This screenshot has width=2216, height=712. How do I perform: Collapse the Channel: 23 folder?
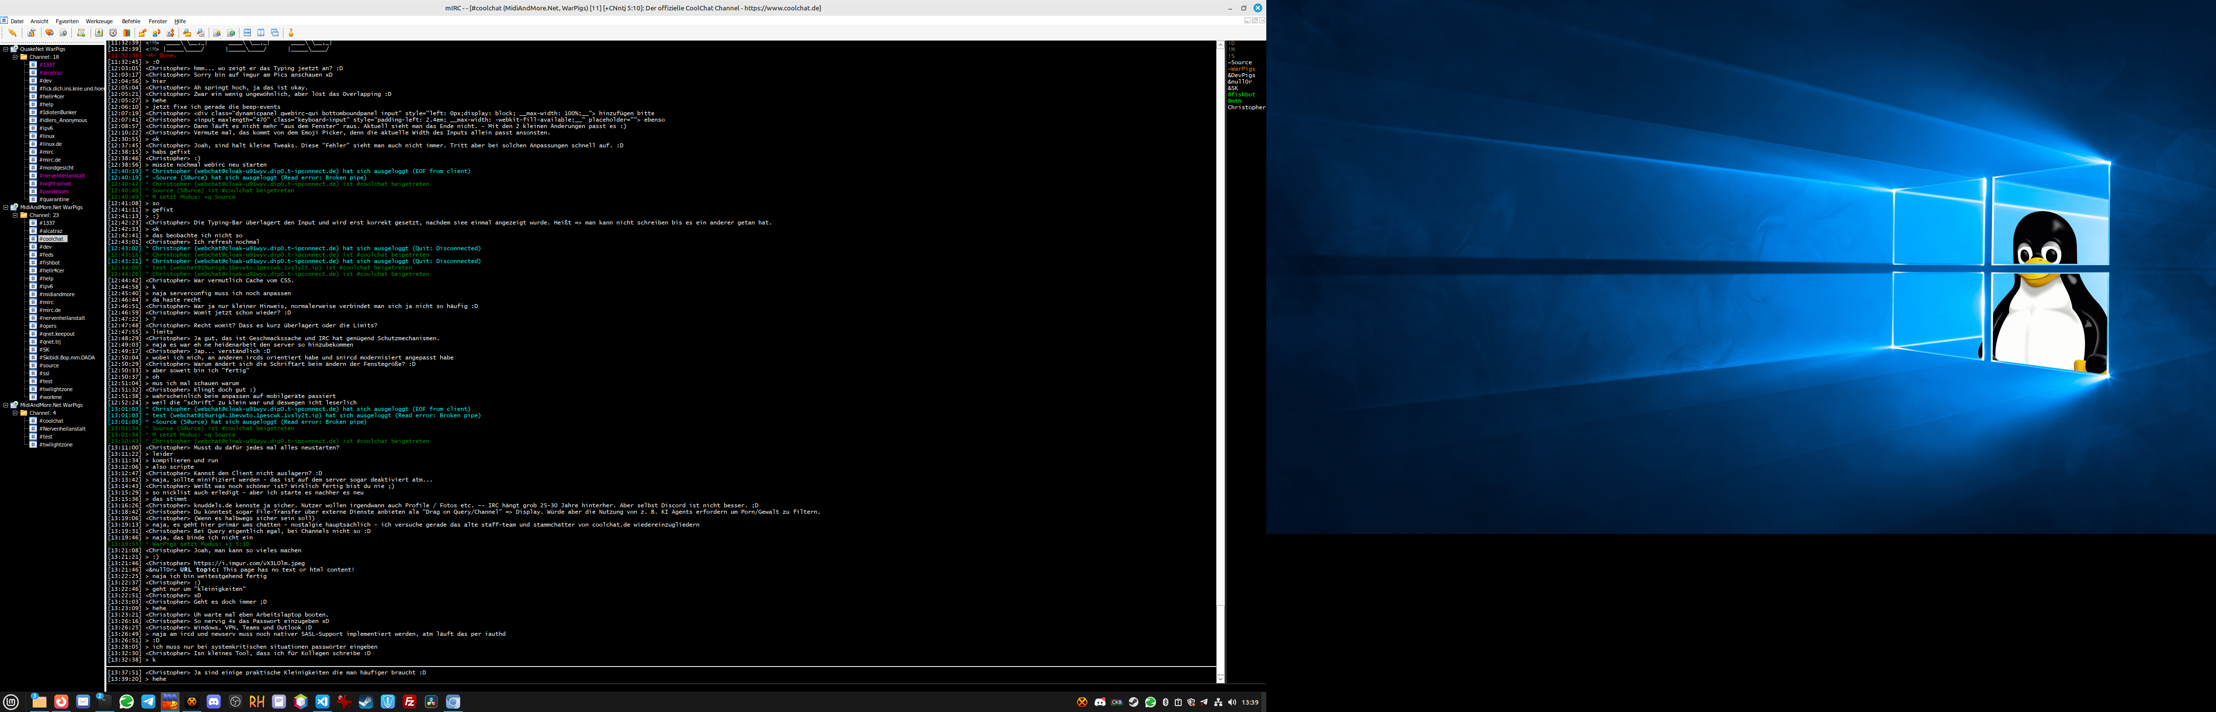(15, 215)
